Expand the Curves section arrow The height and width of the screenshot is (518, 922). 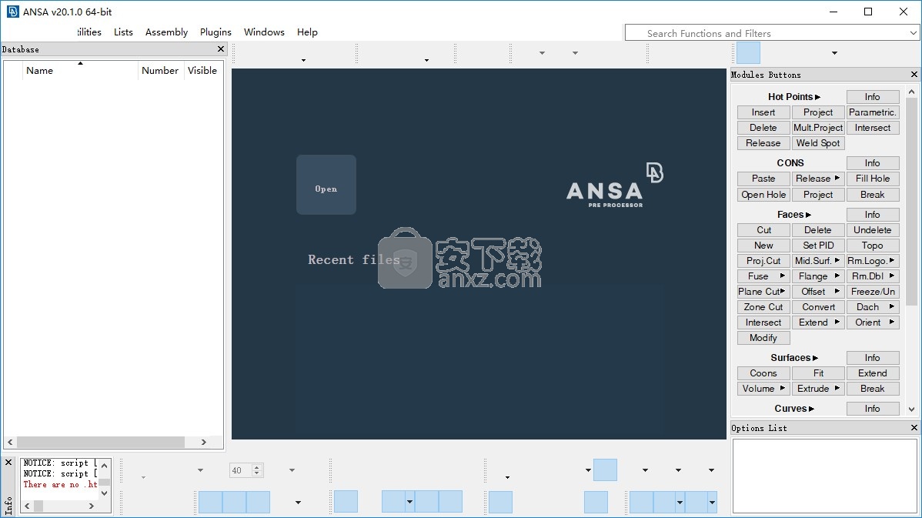tap(811, 409)
